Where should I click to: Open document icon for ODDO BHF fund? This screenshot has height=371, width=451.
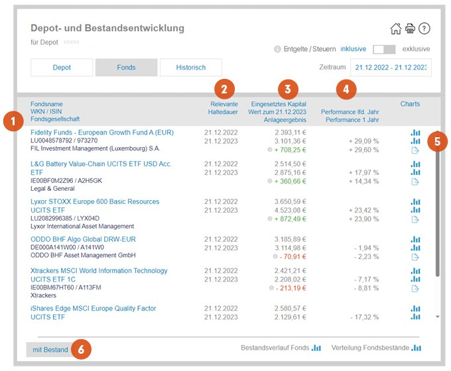[415, 257]
